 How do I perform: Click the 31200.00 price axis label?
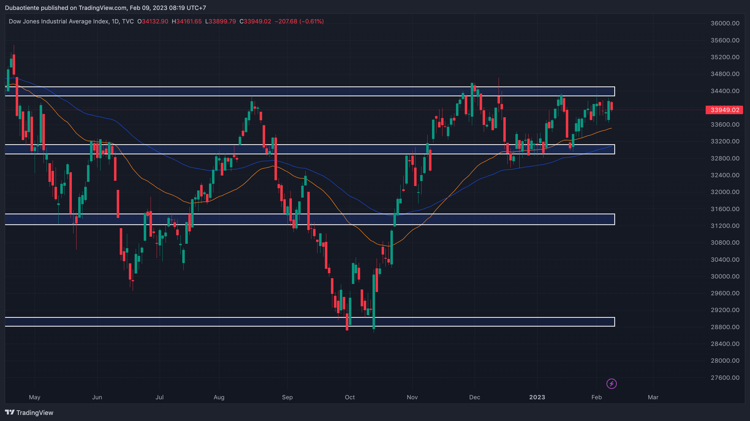point(725,226)
